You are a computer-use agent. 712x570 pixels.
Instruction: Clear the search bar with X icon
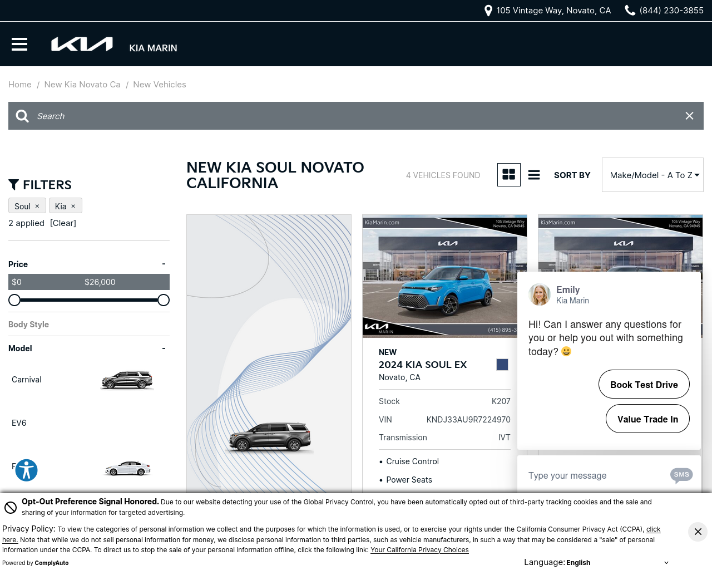click(689, 116)
